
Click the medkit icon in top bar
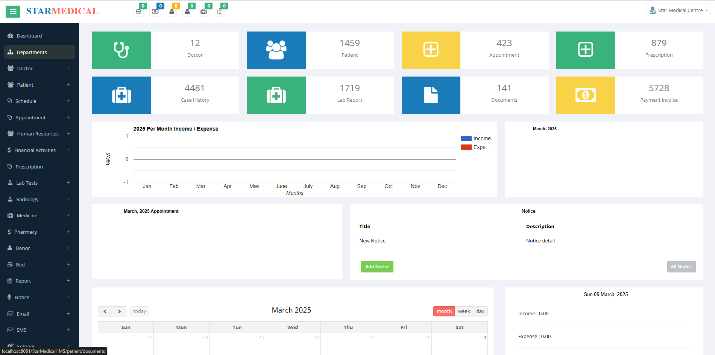(203, 12)
